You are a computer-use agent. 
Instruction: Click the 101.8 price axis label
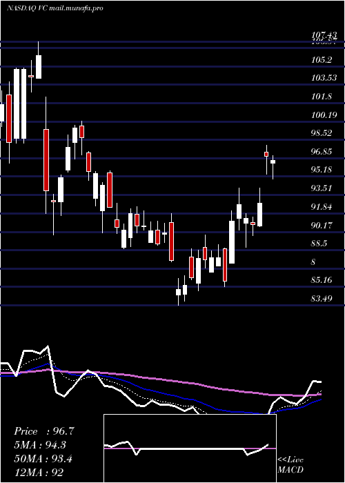click(x=322, y=97)
